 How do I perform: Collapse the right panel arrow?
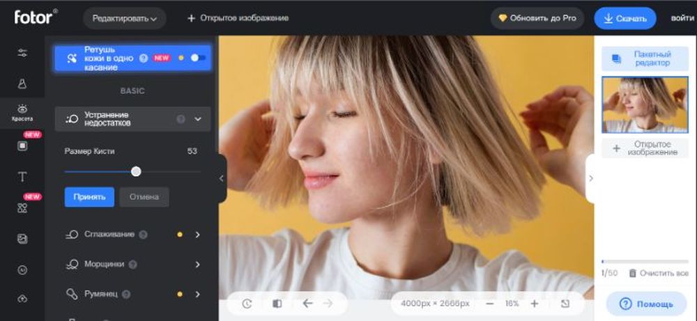pos(591,178)
